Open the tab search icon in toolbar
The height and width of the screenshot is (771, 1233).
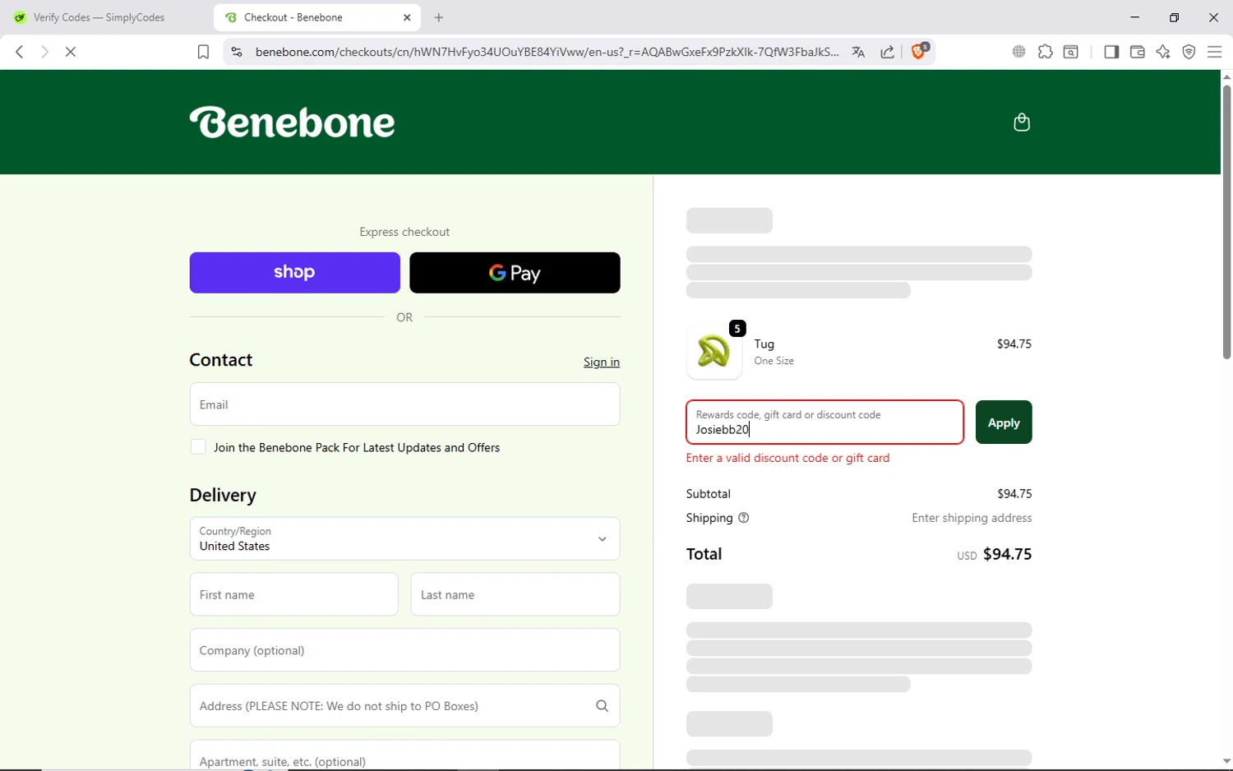[x=1071, y=52]
